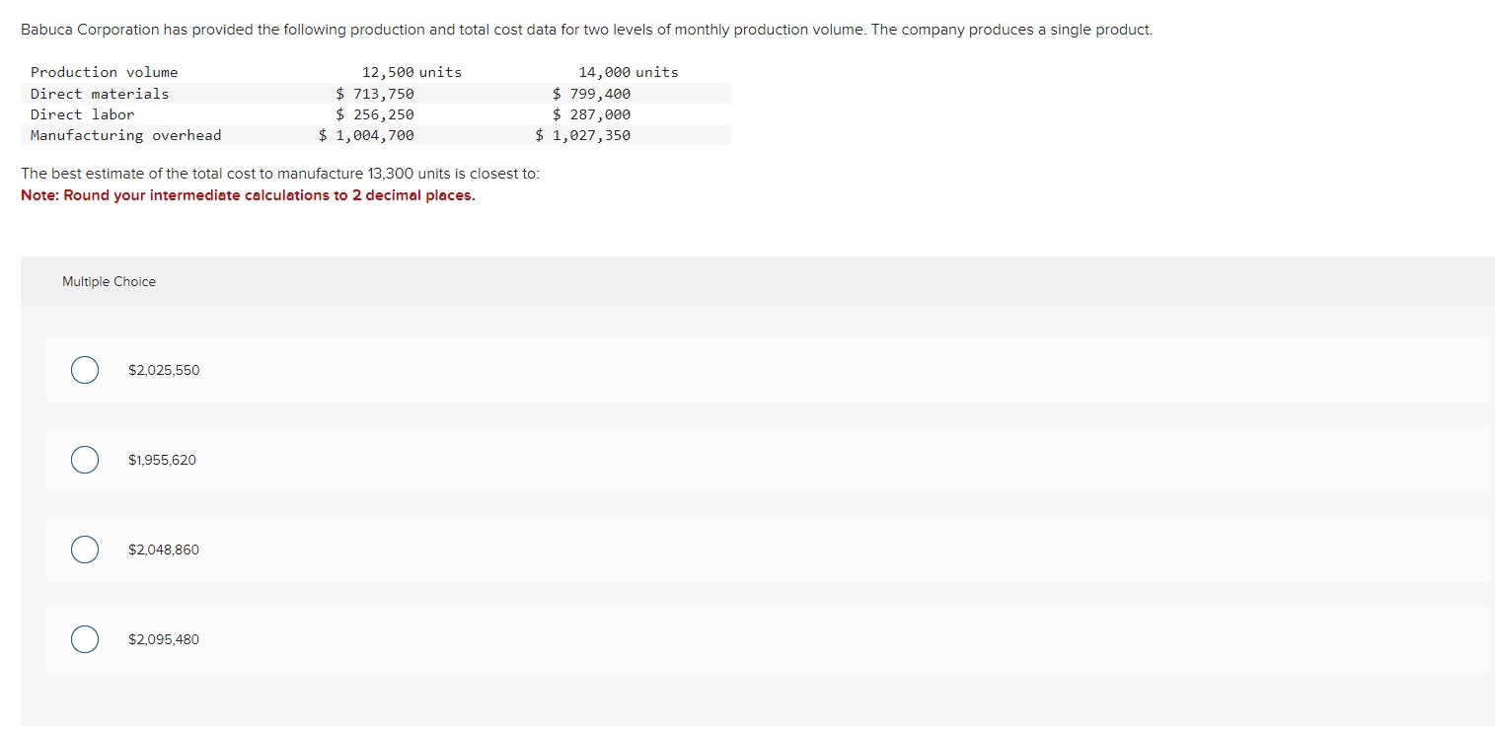The image size is (1495, 734).
Task: Click the $2,048,860 answer text label
Action: tap(164, 550)
